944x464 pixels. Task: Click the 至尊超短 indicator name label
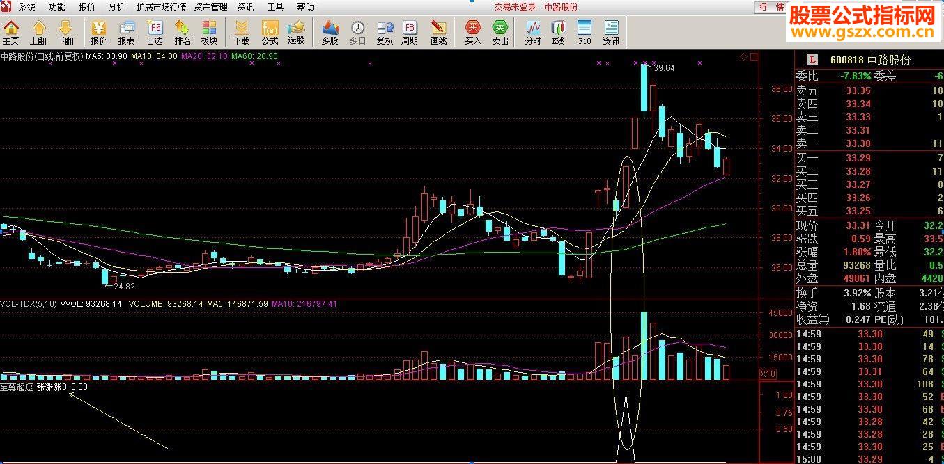[17, 386]
